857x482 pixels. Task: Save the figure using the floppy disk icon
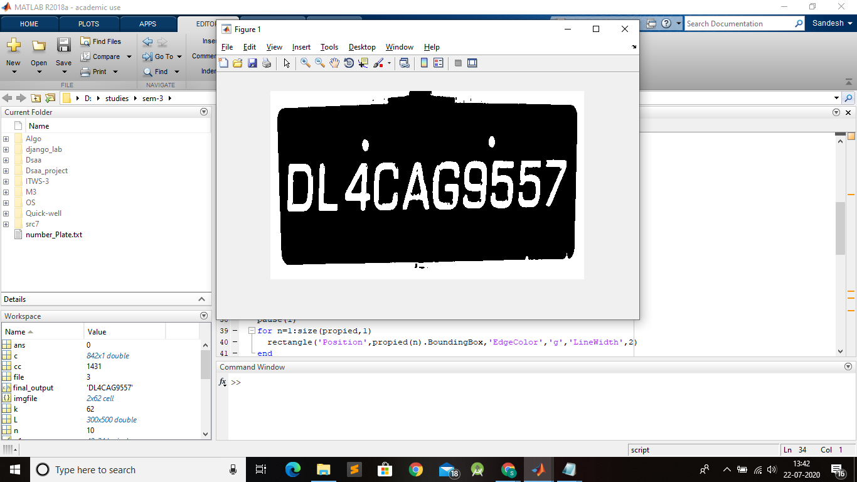point(252,63)
